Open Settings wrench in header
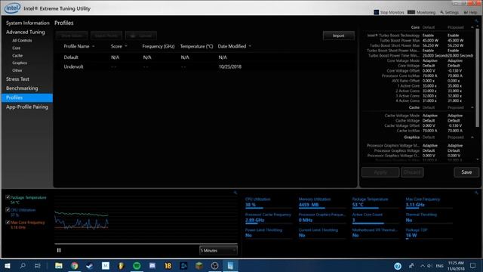The image size is (483, 272). 441,12
